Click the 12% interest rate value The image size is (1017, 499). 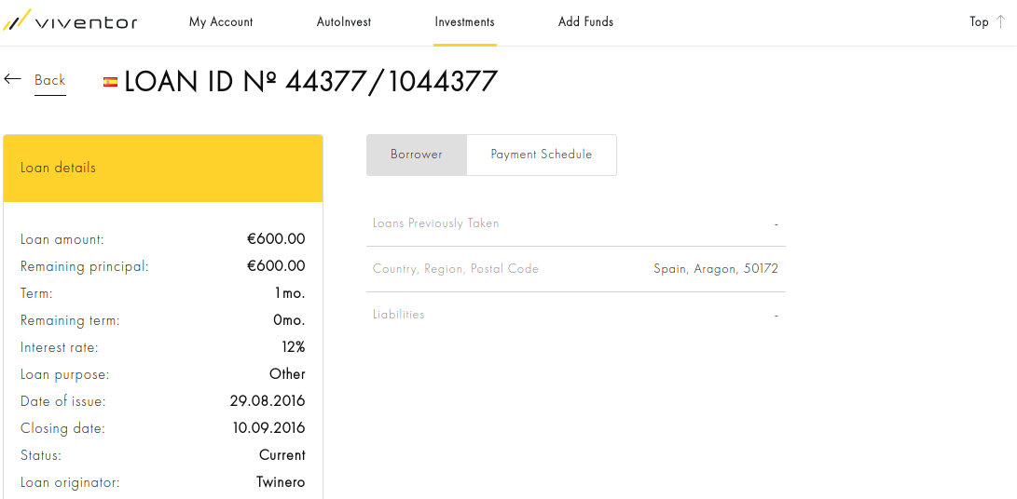pos(293,347)
